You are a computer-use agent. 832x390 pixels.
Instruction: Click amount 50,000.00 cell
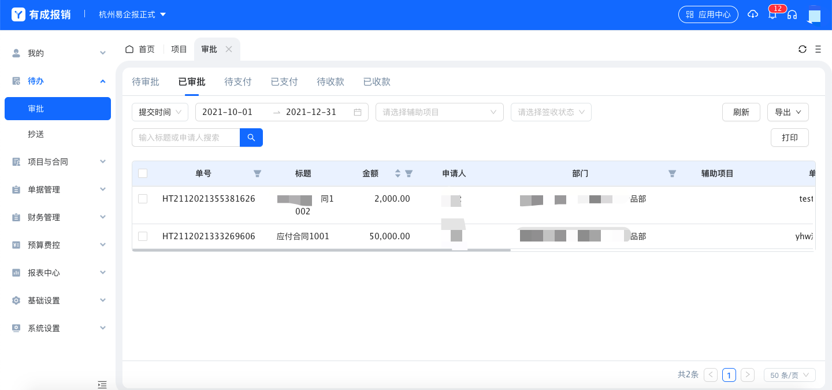point(390,236)
